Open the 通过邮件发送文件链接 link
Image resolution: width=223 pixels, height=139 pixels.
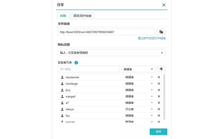152,38
